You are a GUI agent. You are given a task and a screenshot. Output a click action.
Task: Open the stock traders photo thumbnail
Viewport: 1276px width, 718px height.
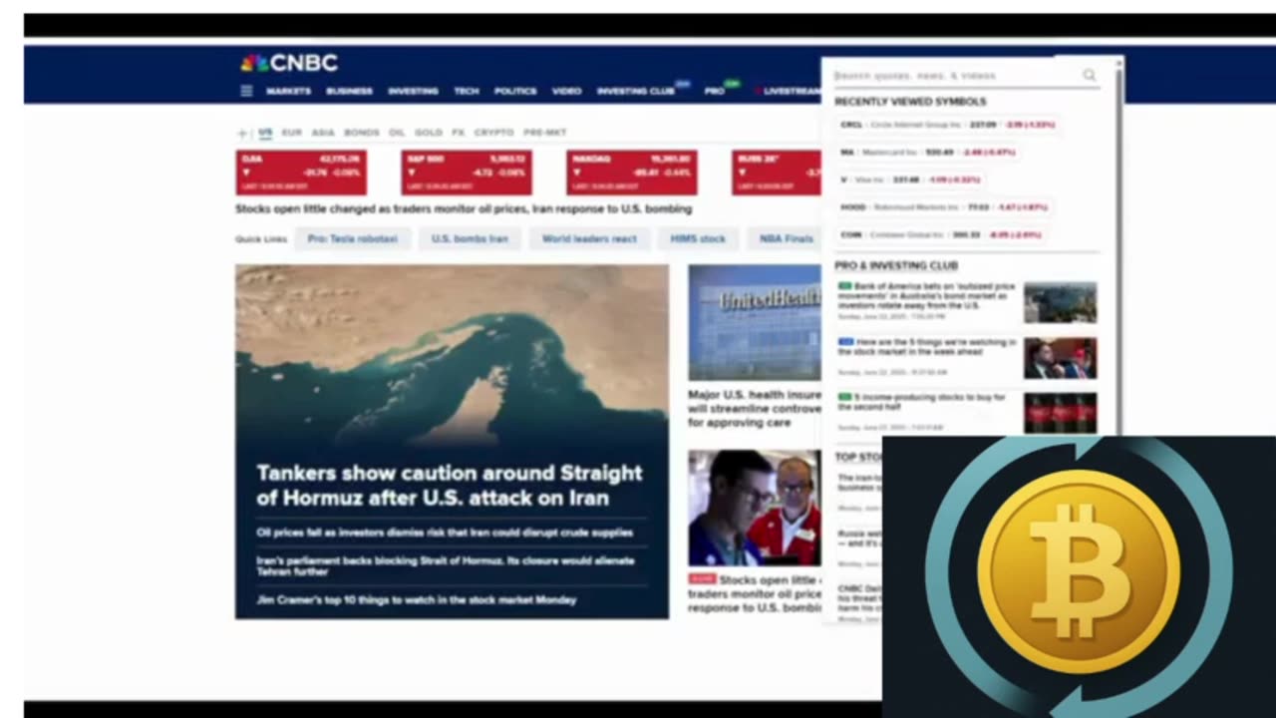click(755, 508)
